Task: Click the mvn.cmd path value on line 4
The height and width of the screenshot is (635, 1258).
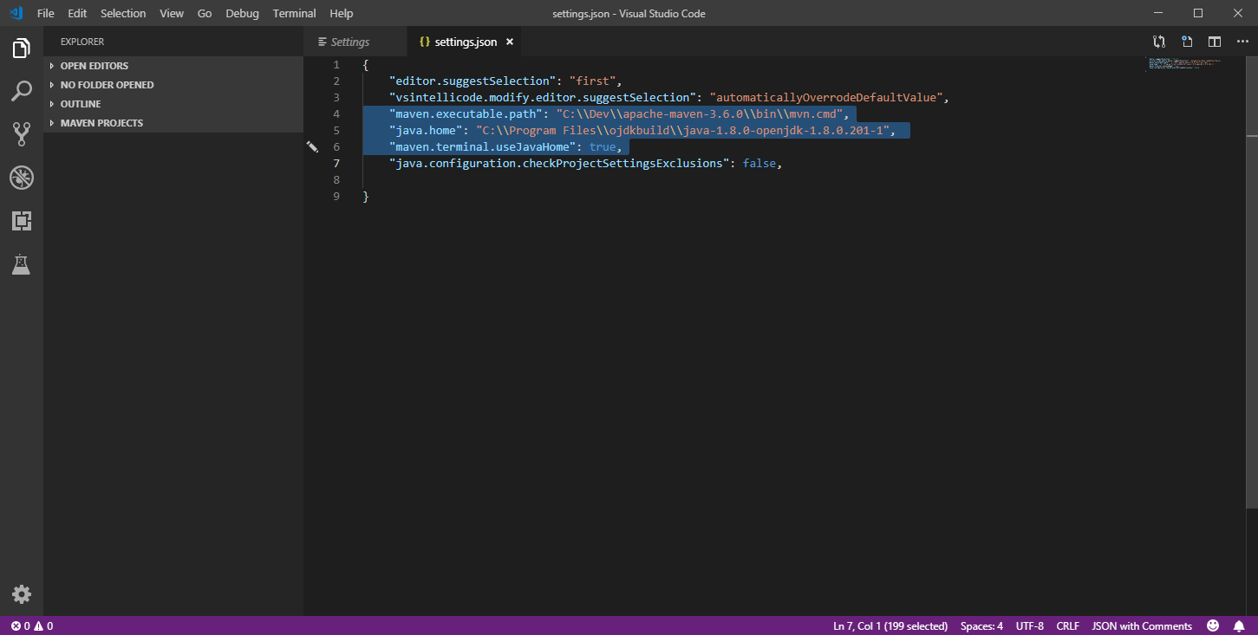Action: [x=701, y=113]
